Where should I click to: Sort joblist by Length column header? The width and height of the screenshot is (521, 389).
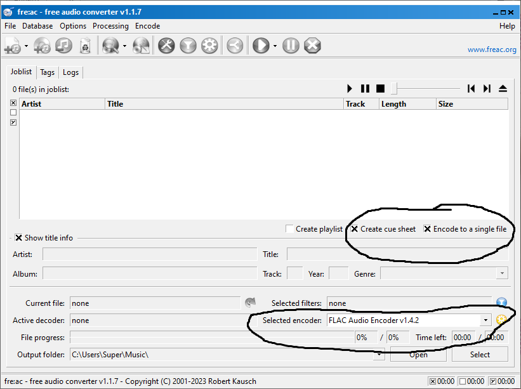[407, 104]
